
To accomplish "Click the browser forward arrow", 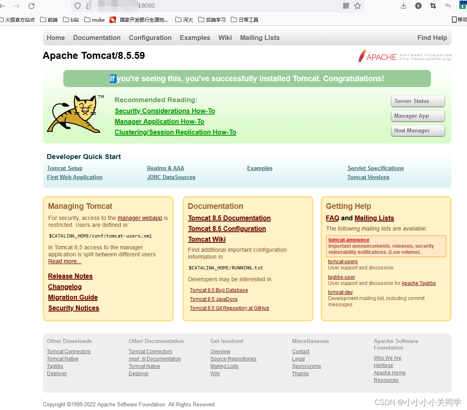I will tap(17, 6).
